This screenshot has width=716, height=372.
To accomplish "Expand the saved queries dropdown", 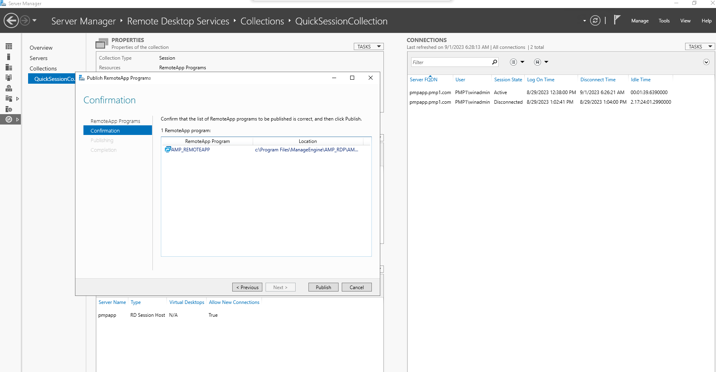I will (541, 62).
